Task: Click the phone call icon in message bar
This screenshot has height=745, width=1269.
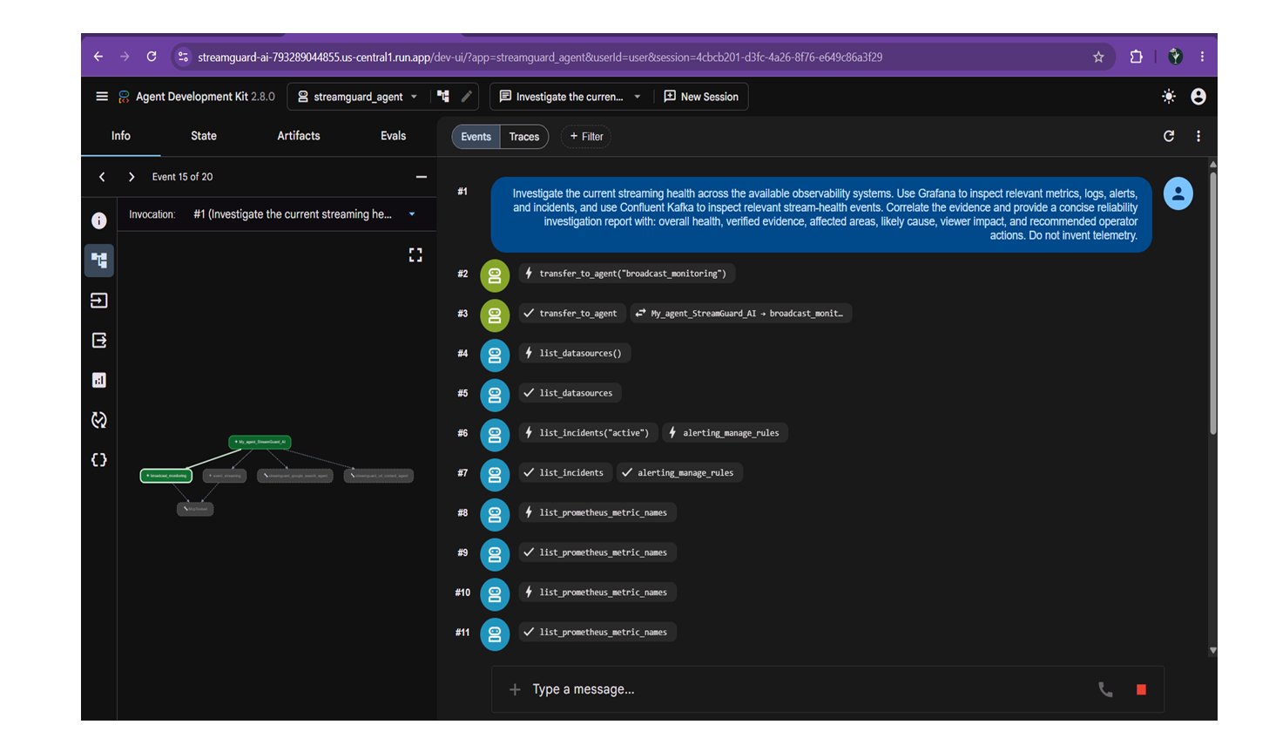Action: click(1105, 689)
